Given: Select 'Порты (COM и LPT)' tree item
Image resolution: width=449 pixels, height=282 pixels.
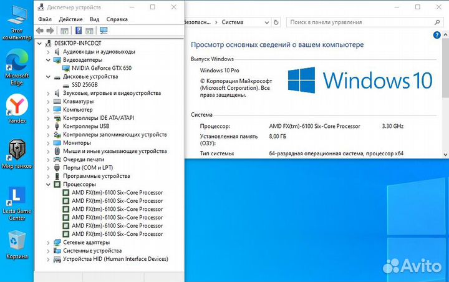Looking at the screenshot, I should pyautogui.click(x=88, y=168).
